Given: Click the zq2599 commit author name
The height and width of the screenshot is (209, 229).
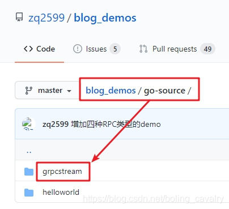Looking at the screenshot, I should point(56,124).
